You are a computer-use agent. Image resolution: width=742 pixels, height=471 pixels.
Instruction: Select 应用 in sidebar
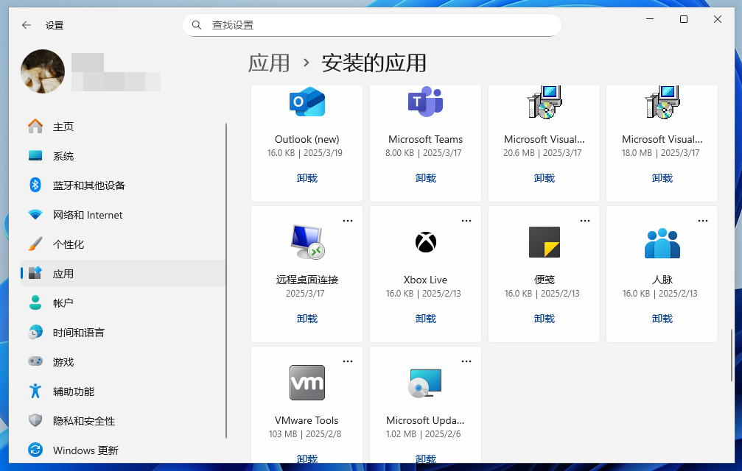click(x=123, y=274)
